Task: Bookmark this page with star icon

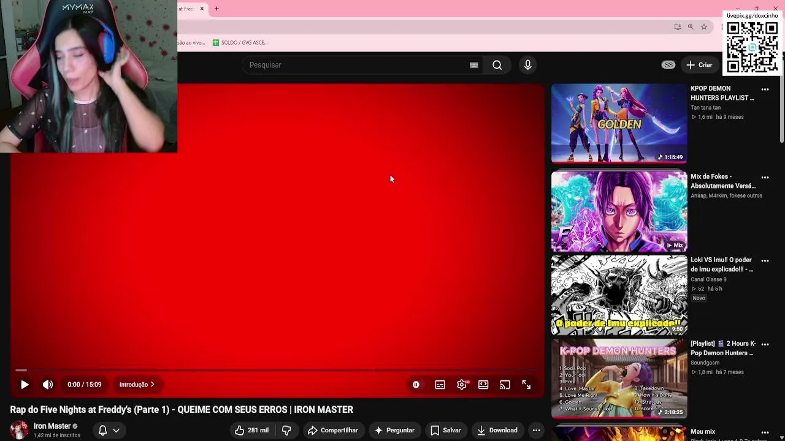Action: pyautogui.click(x=704, y=27)
